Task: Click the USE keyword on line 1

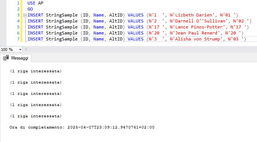Action: point(31,3)
